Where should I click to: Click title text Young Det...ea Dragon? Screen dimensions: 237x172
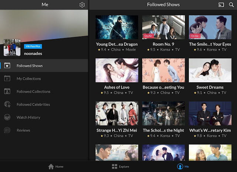pos(117,44)
